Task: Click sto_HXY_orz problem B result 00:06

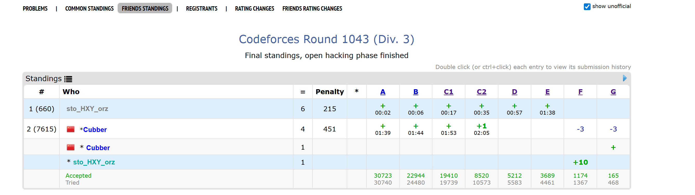Action: 416,109
